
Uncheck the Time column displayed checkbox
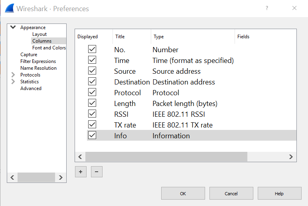click(92, 60)
